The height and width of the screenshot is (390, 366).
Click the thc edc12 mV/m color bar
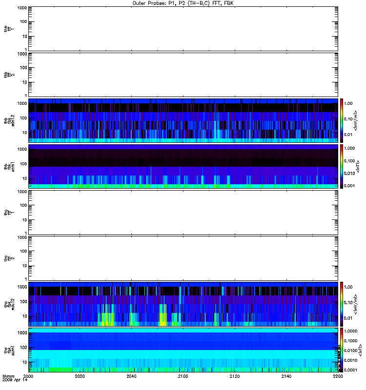342,304
